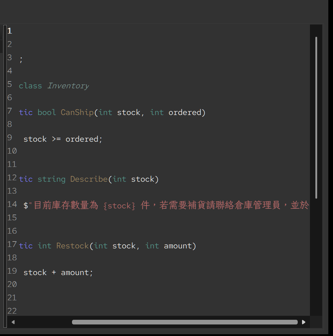This screenshot has width=333, height=336.
Task: Click 'stock + amount;' expression
Action: pyautogui.click(x=58, y=273)
